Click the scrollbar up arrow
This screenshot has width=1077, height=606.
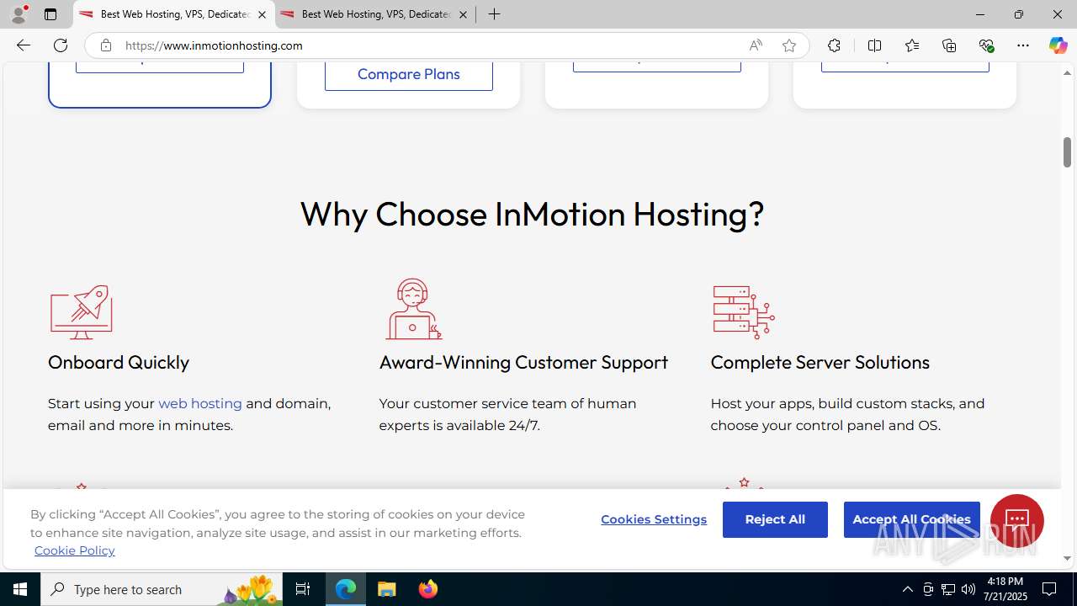click(1067, 73)
